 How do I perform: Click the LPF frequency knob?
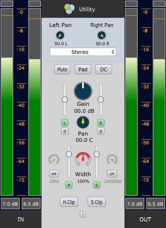pyautogui.click(x=112, y=159)
